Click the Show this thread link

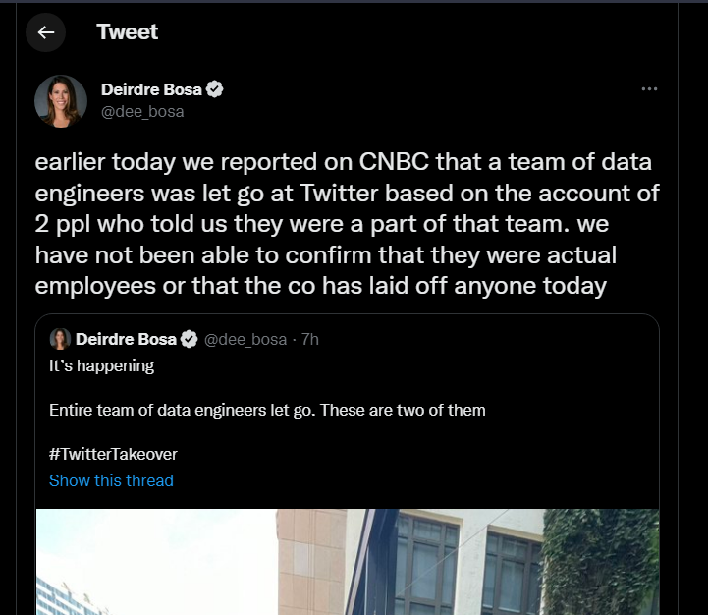pyautogui.click(x=111, y=480)
